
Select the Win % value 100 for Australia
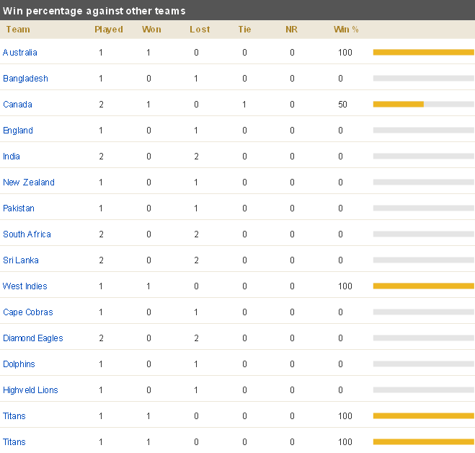coord(345,53)
